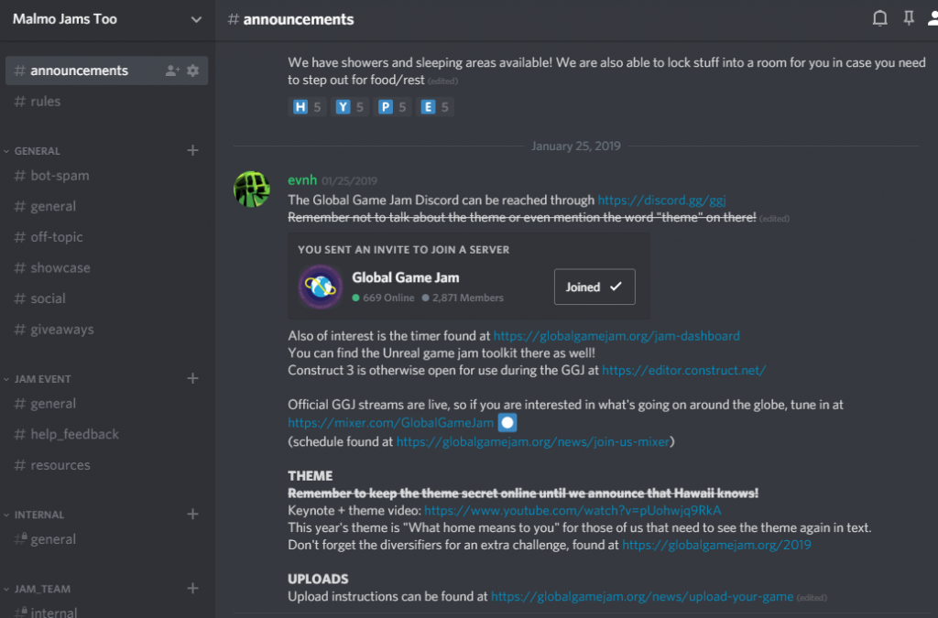Add a channel to GENERAL category
This screenshot has width=938, height=618.
192,150
